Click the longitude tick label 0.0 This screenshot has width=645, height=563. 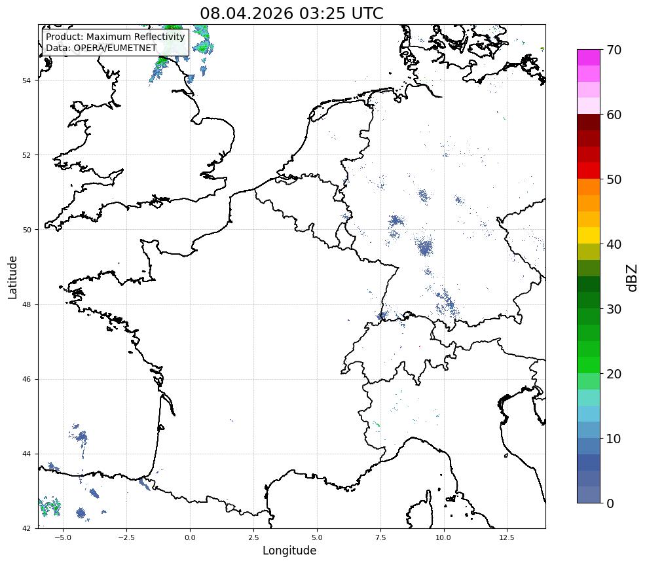tap(190, 537)
